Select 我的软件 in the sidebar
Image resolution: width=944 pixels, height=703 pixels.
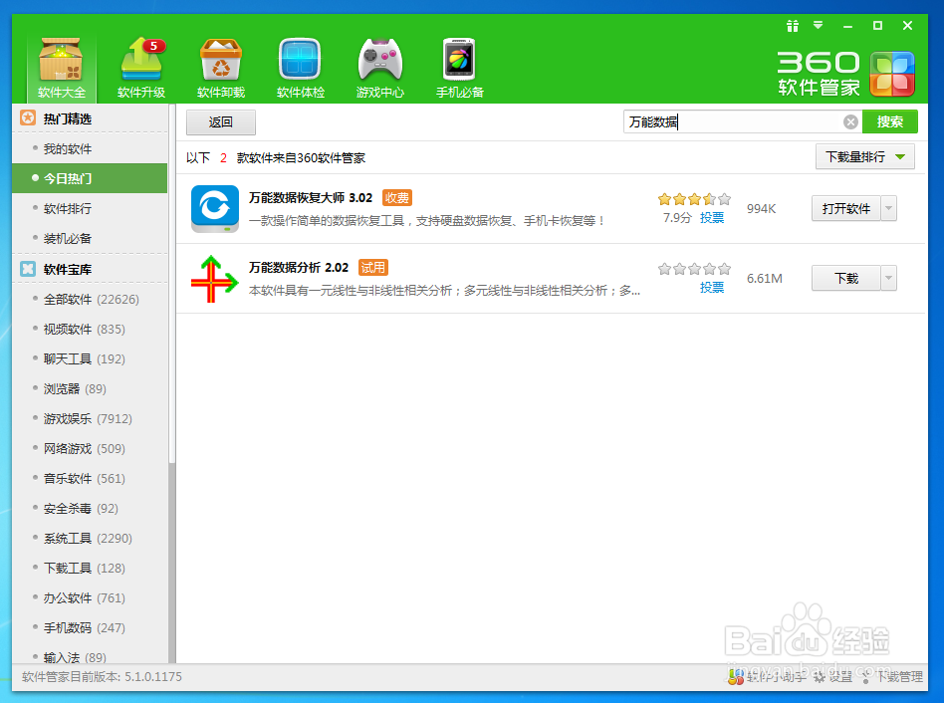[90, 148]
